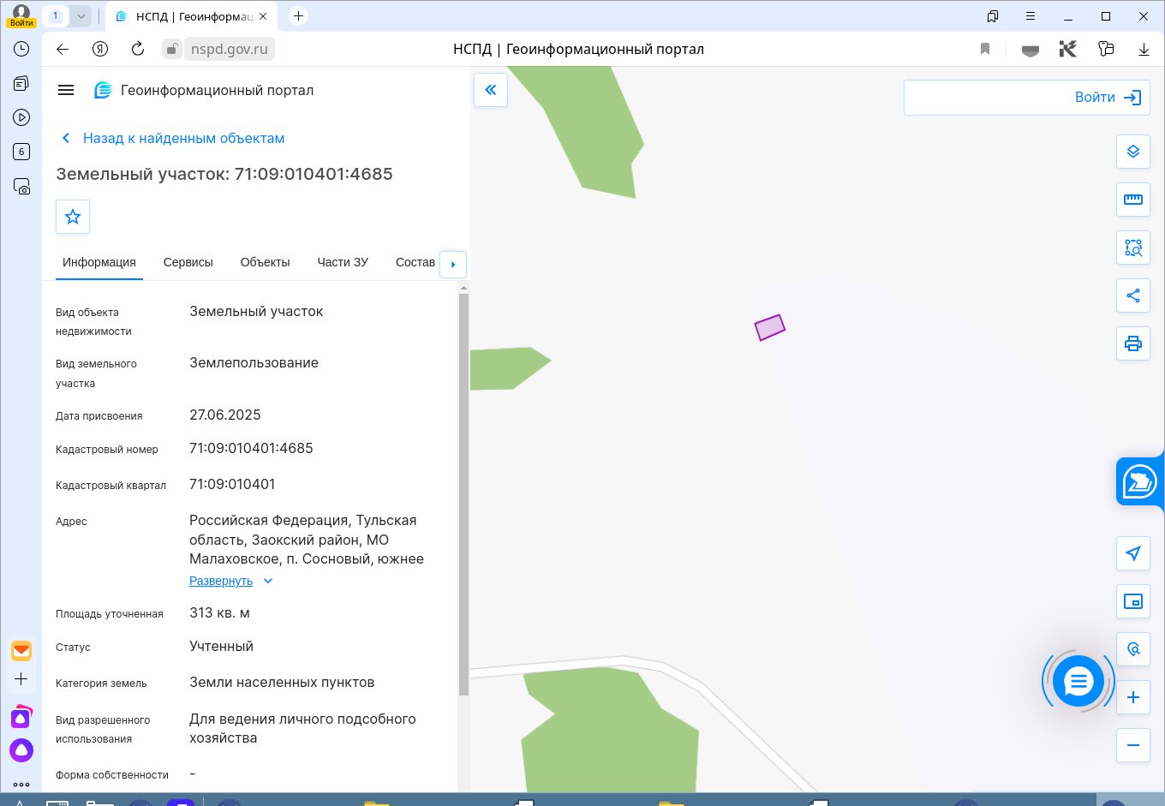Zoom in with the plus button
Image resolution: width=1165 pixels, height=806 pixels.
(x=1132, y=697)
